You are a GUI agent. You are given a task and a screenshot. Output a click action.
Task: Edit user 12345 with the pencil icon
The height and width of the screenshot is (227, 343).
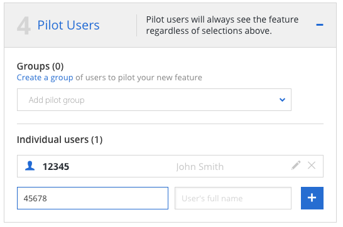pos(296,166)
